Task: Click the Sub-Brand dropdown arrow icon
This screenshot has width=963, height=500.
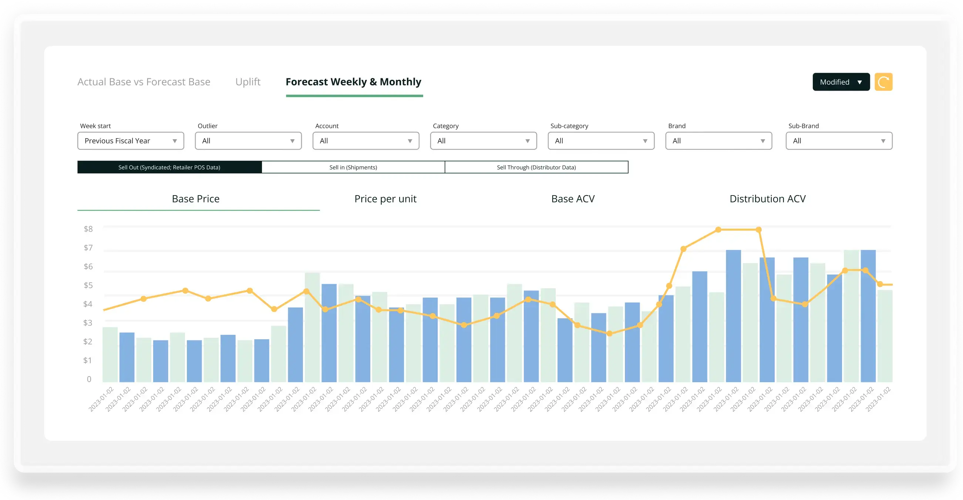Action: pyautogui.click(x=883, y=141)
